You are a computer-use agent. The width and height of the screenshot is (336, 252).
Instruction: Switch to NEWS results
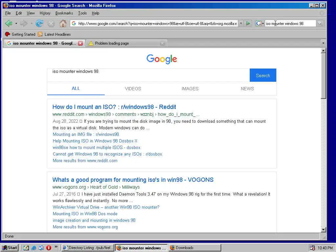click(247, 89)
